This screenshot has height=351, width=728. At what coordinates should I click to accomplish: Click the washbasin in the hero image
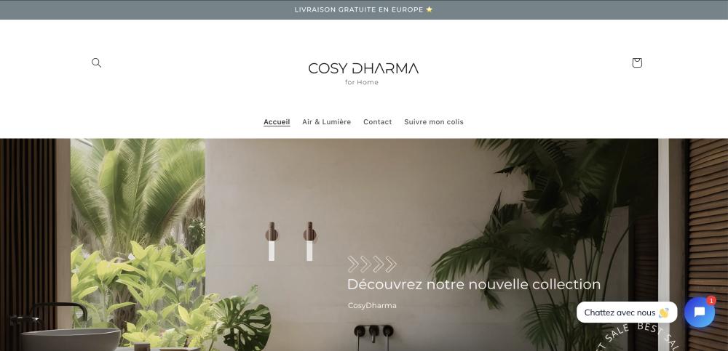click(x=71, y=339)
